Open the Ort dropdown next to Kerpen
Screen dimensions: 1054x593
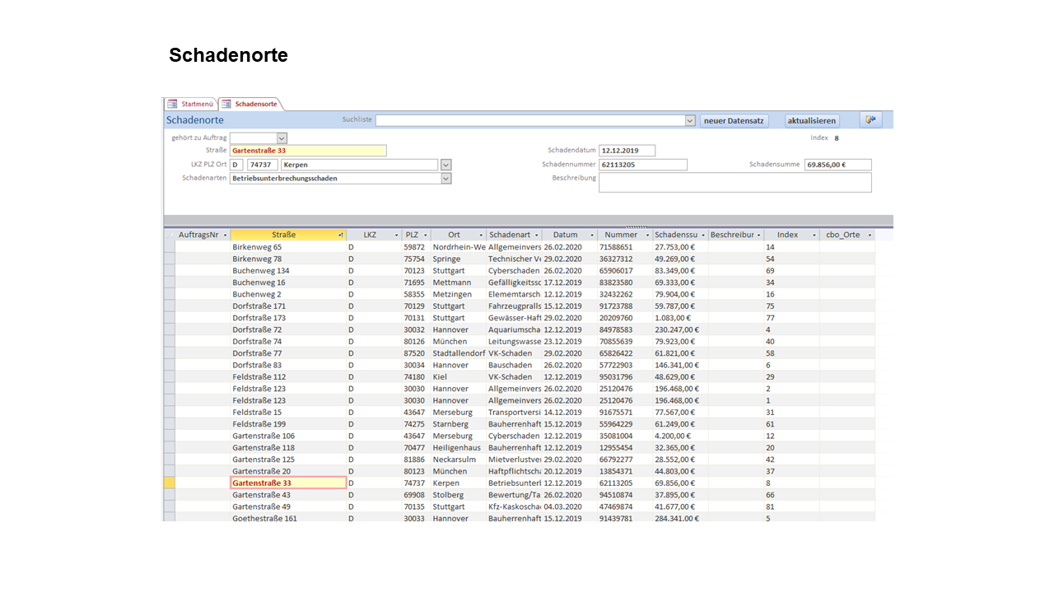[x=445, y=165]
